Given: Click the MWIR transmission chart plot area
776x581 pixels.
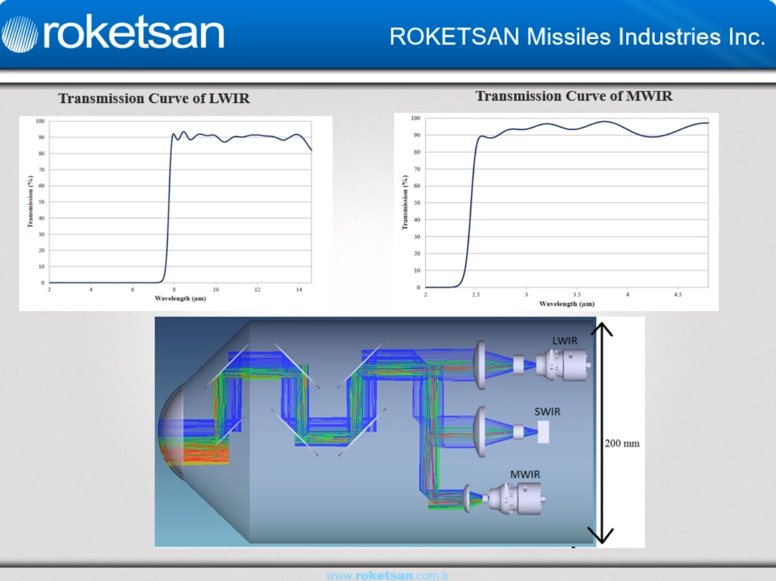Looking at the screenshot, I should [x=566, y=202].
